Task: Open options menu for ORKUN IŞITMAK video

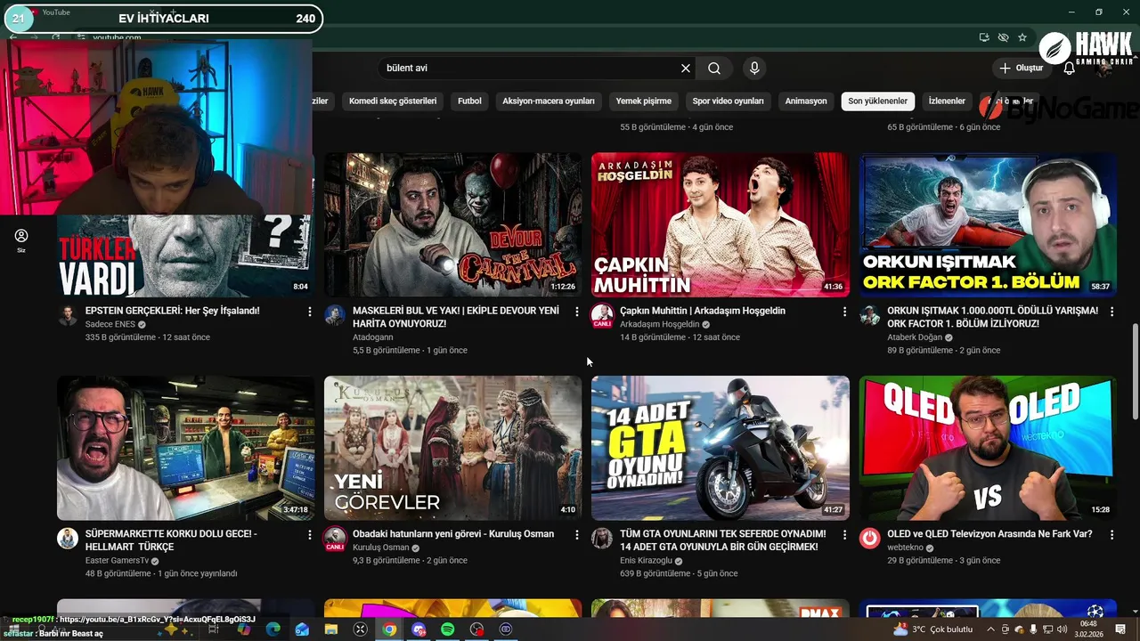Action: click(x=1111, y=312)
